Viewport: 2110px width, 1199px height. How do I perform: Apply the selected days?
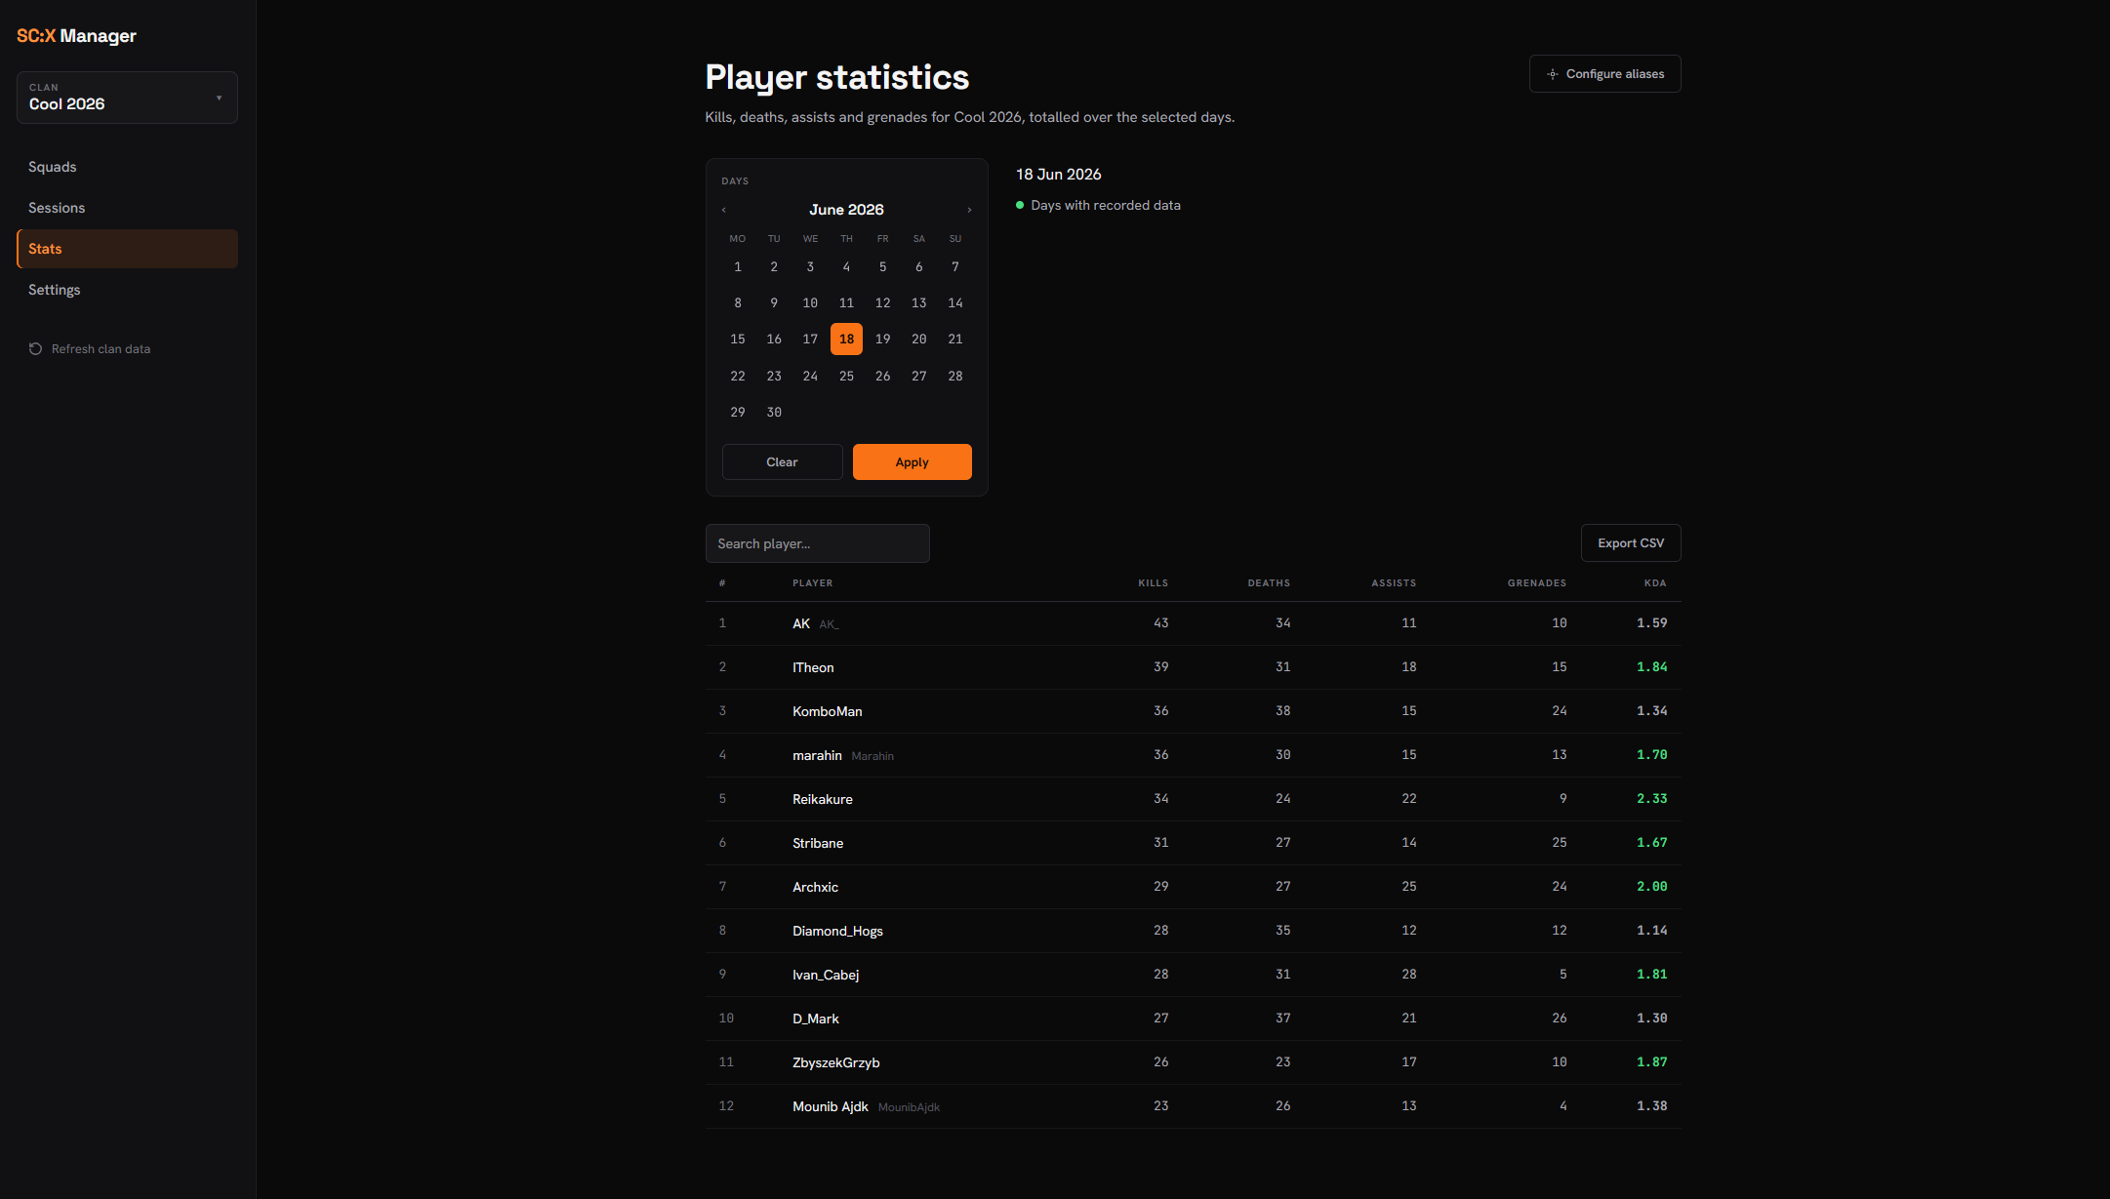(912, 462)
